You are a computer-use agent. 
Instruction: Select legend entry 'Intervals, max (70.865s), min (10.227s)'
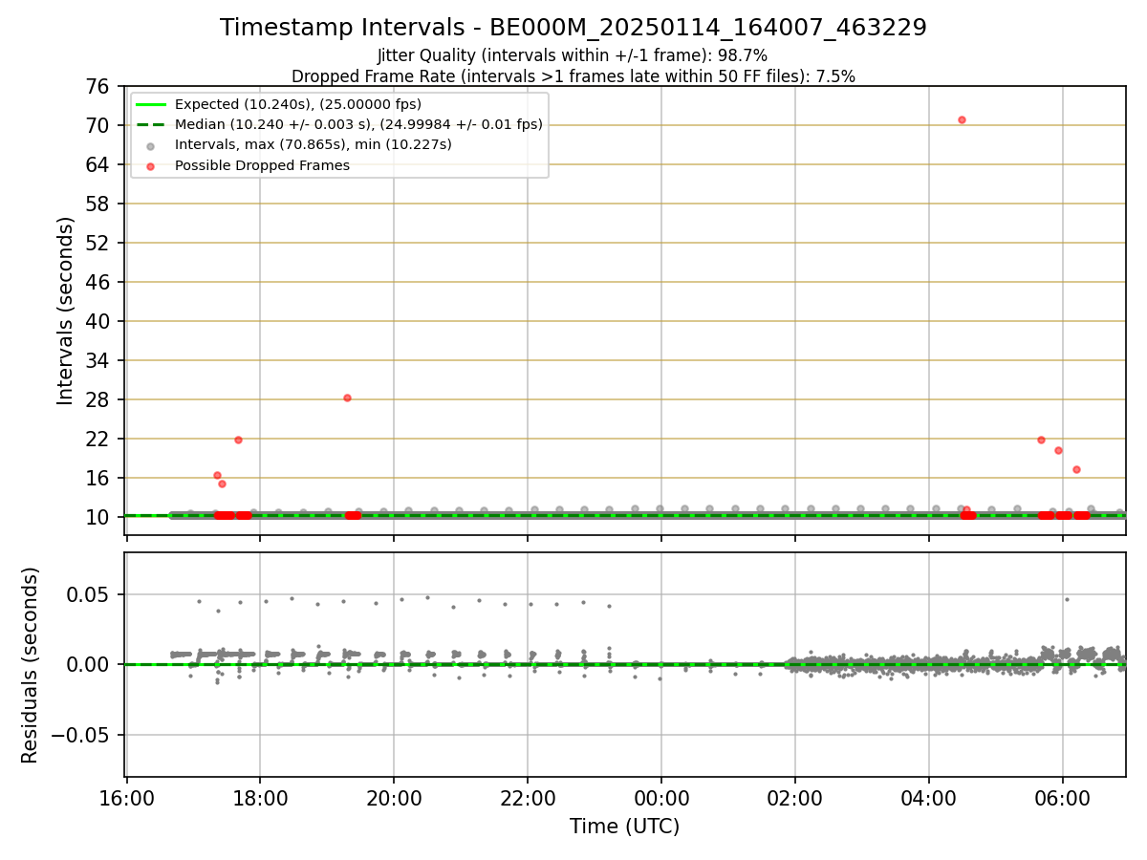tap(314, 145)
